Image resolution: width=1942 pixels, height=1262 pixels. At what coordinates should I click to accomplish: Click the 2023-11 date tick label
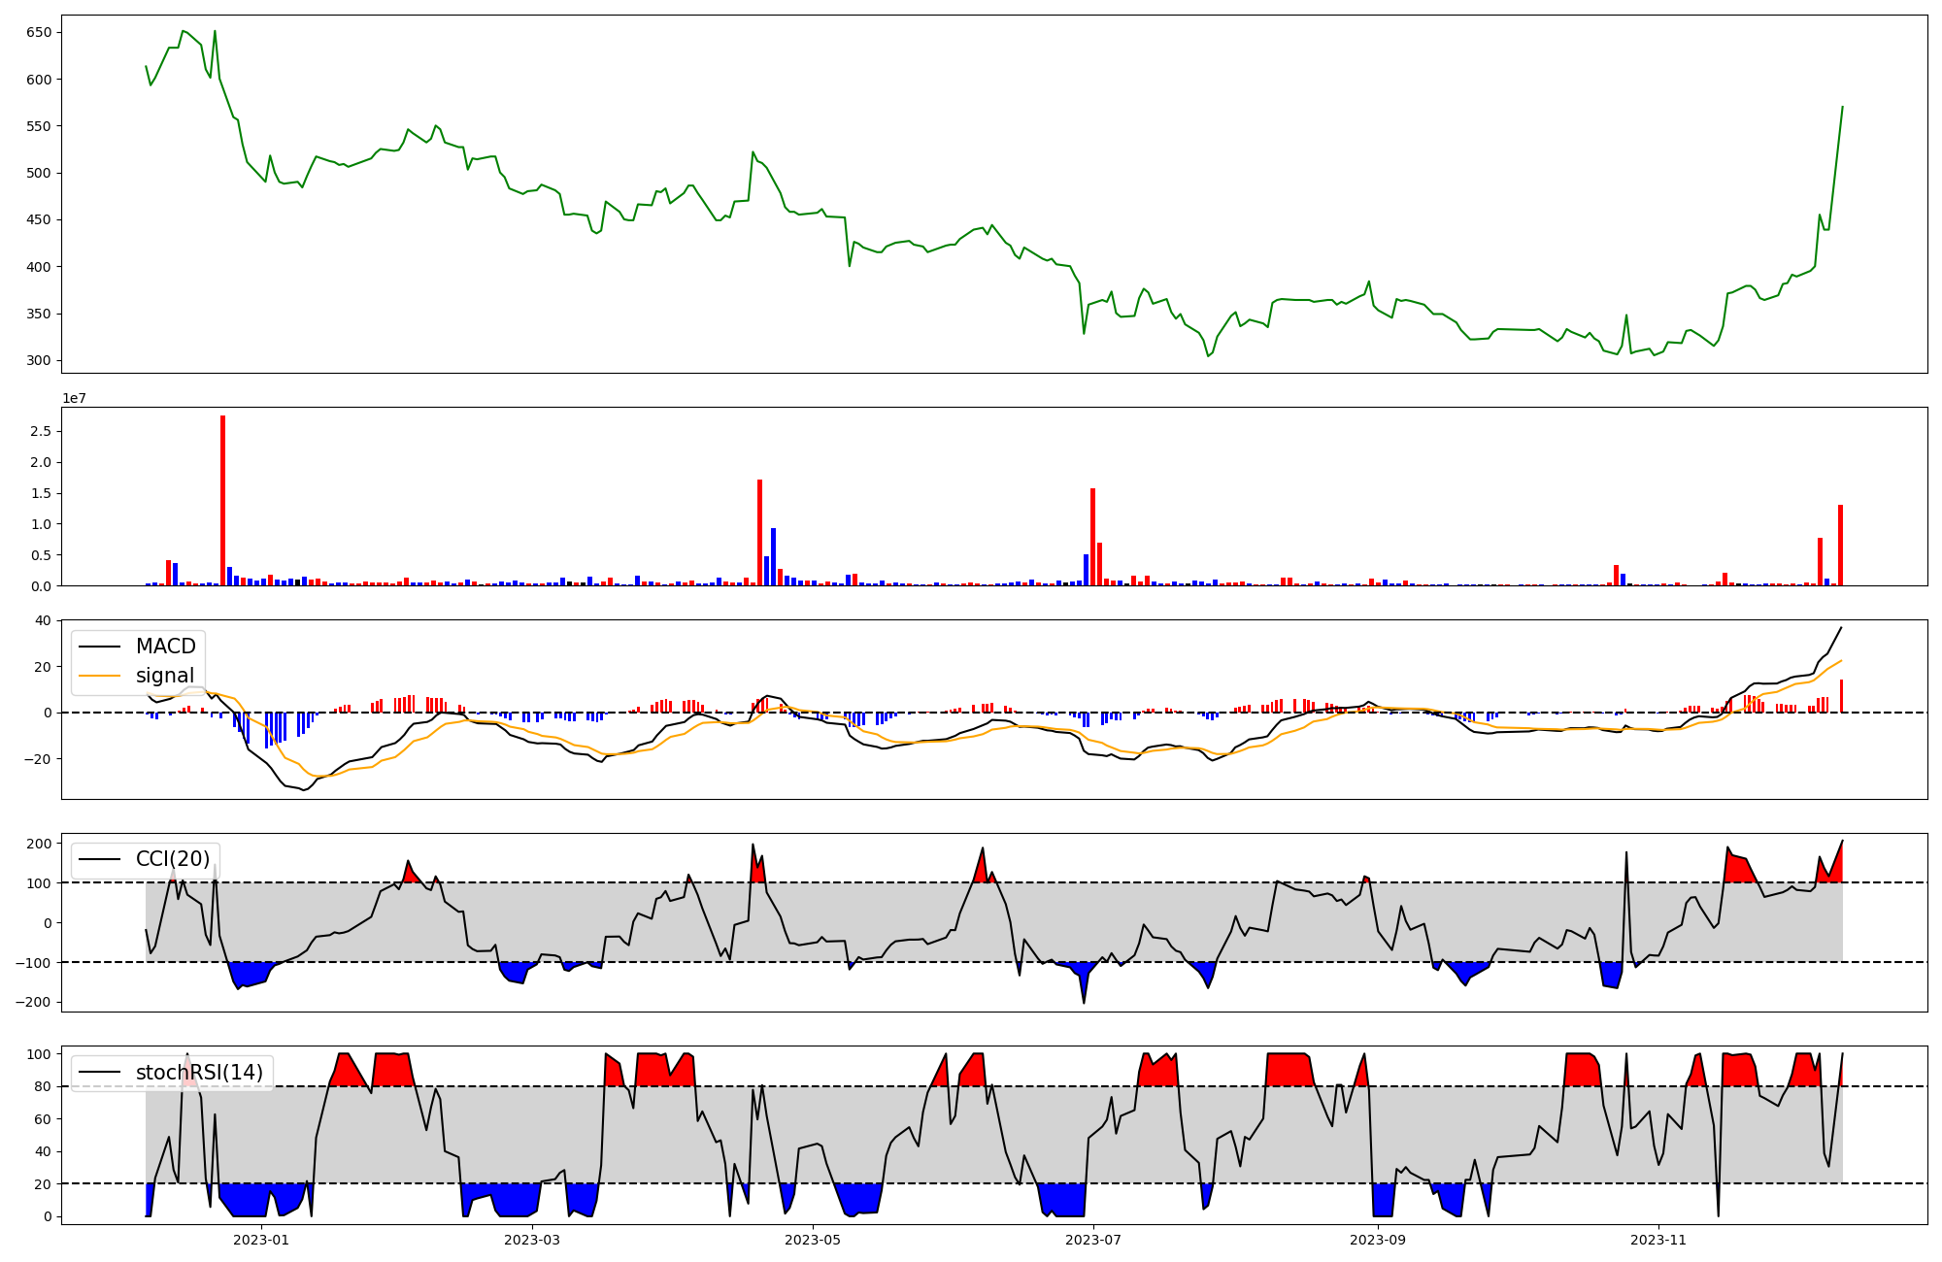click(1658, 1240)
